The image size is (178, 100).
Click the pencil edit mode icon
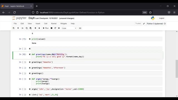[144, 24]
